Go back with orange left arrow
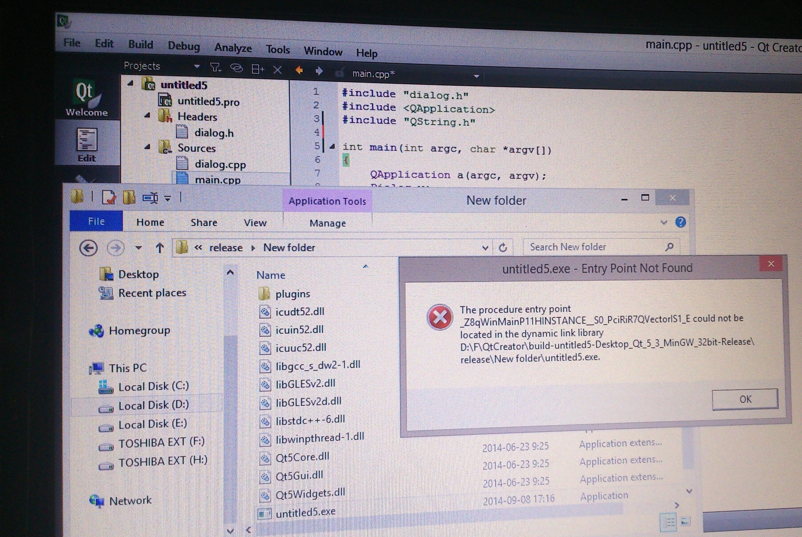 [x=299, y=70]
